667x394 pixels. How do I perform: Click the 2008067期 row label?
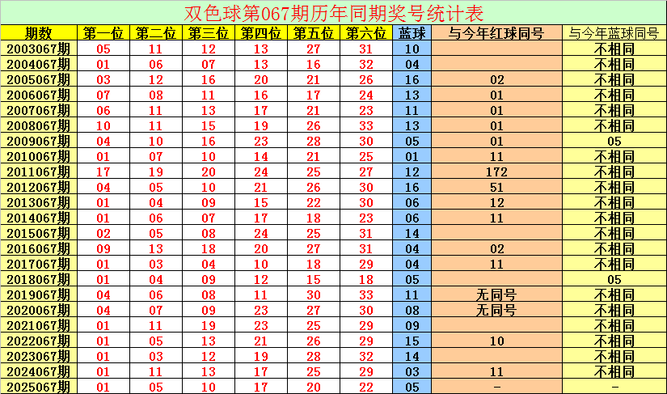(x=38, y=125)
